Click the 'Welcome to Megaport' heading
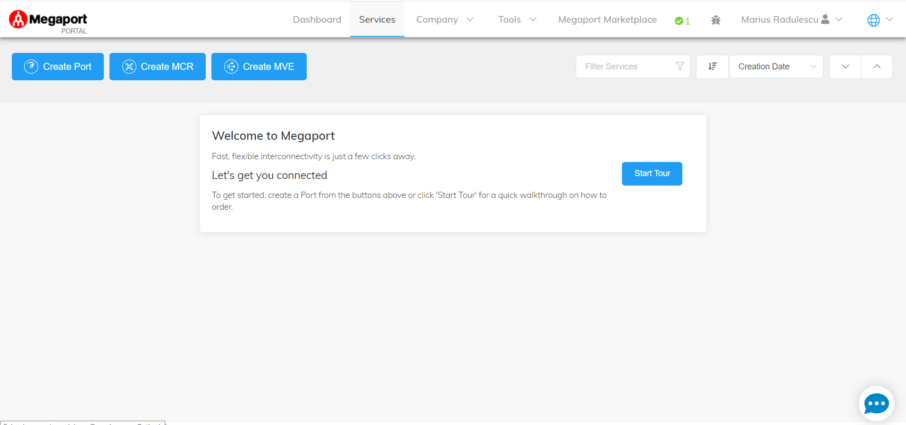 274,136
